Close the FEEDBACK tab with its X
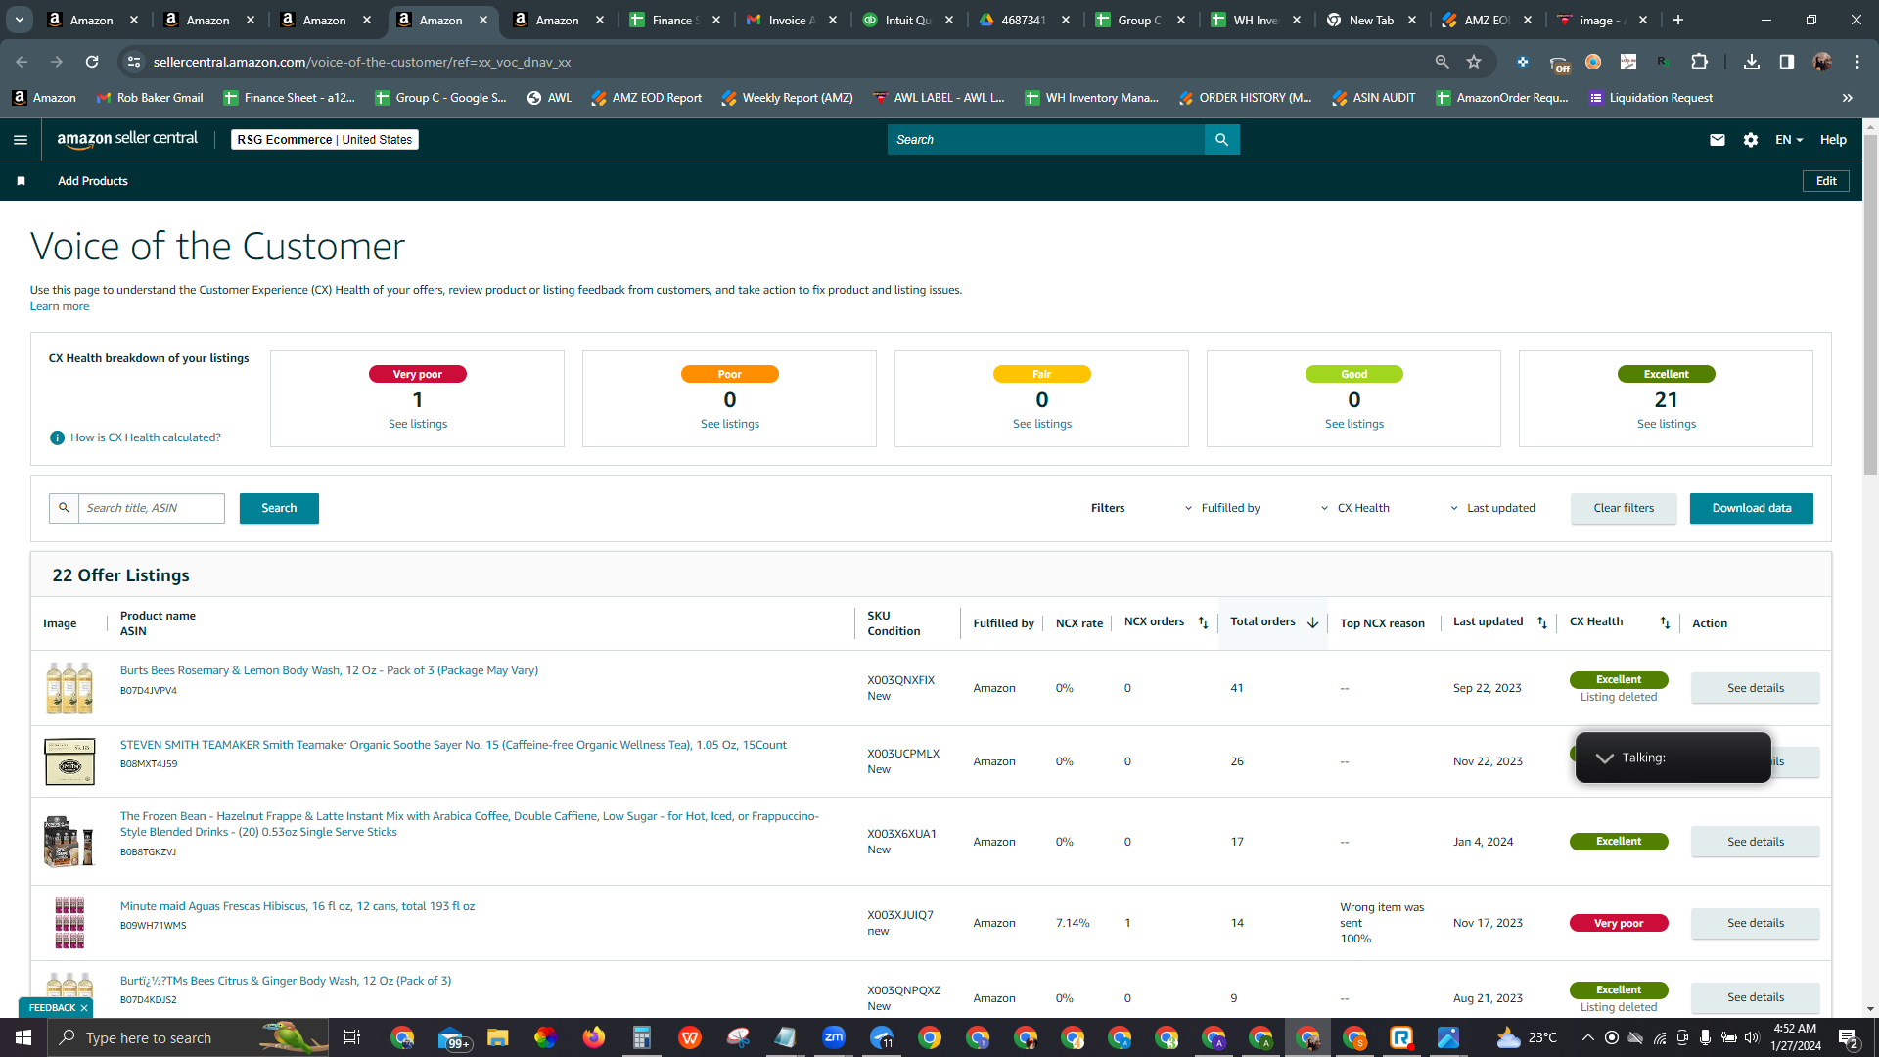Screen dimensions: 1879x1057 84,1008
